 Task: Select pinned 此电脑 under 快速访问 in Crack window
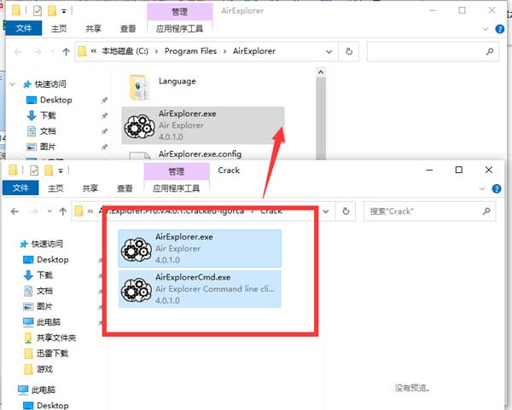42,322
